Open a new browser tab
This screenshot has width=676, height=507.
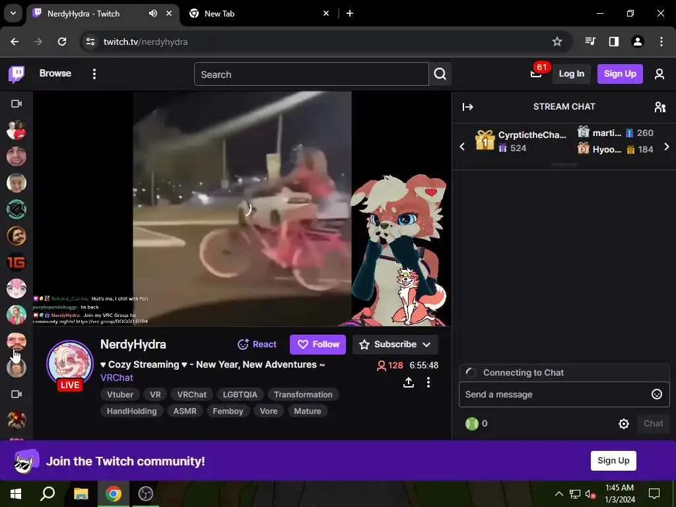[350, 13]
